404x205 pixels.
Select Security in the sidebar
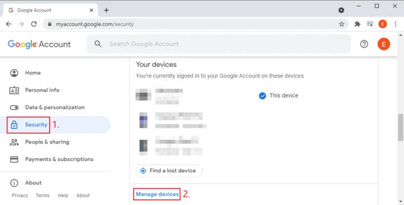click(55, 125)
